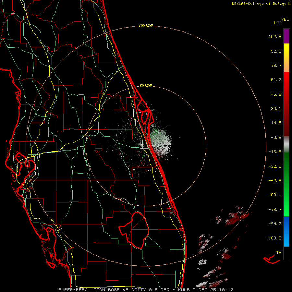Pick the bright green segment of the color bar
The width and height of the screenshot is (292, 292).
pyautogui.click(x=286, y=184)
